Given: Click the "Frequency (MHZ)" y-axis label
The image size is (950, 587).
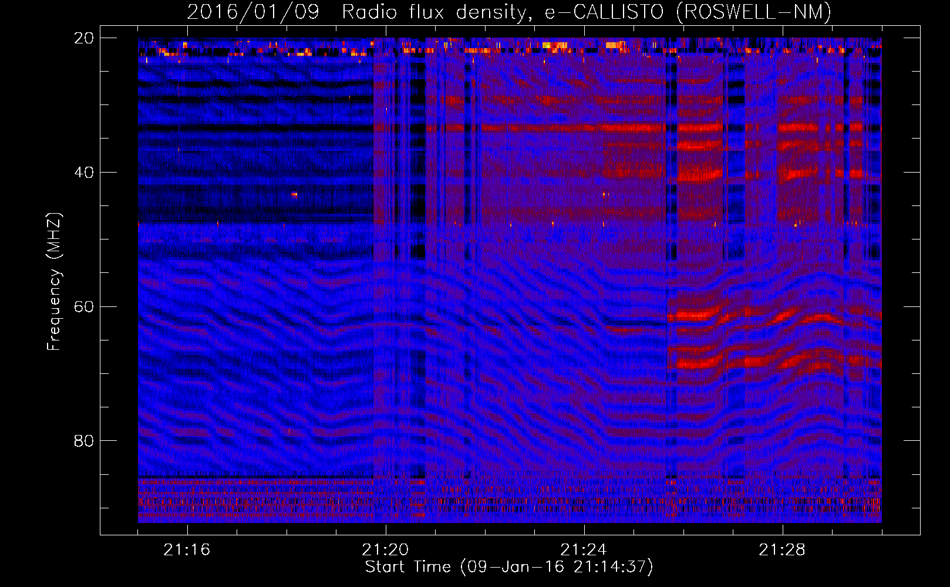Looking at the screenshot, I should [54, 281].
